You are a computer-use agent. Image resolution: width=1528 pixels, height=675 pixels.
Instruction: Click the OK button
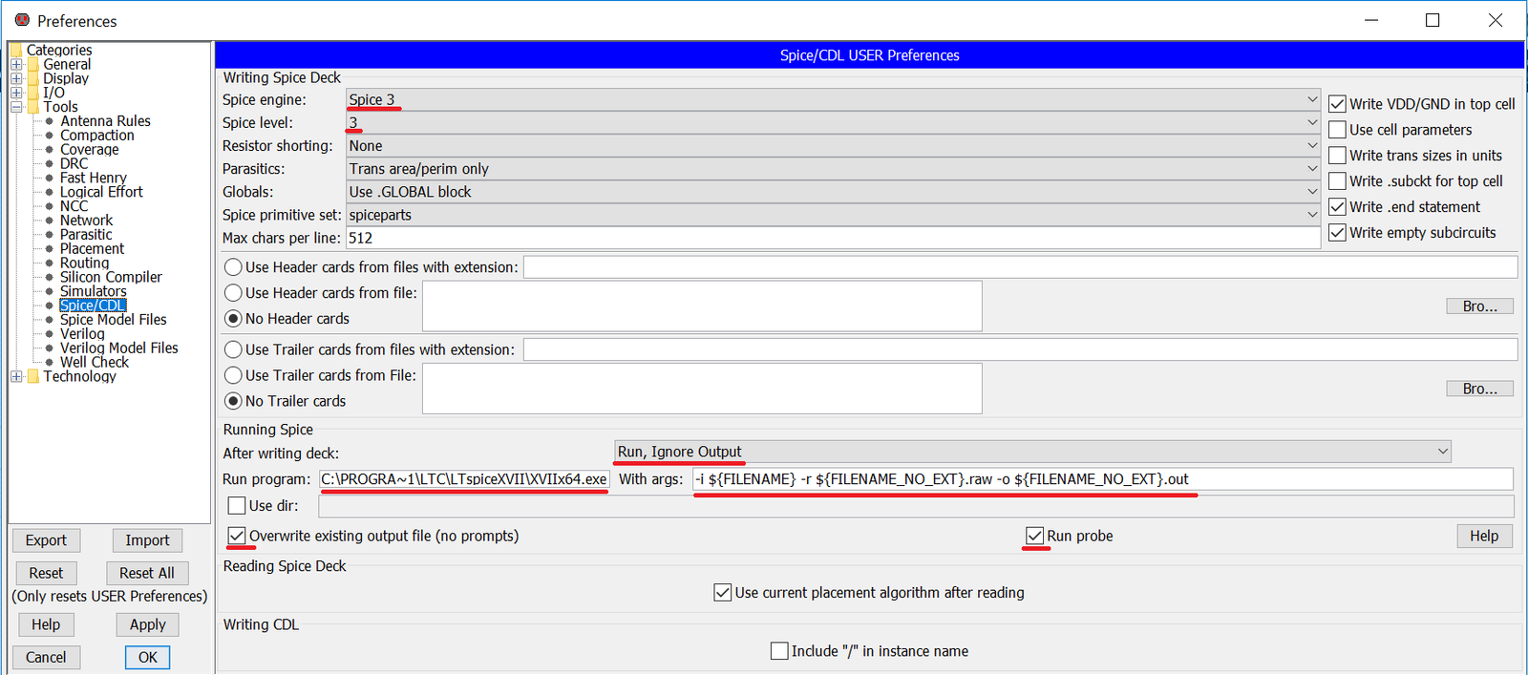[x=148, y=657]
